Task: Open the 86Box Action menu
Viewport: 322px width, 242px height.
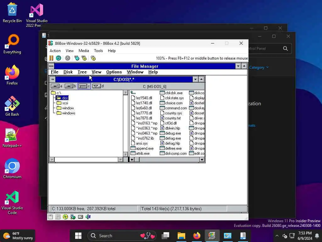Action: [x=55, y=51]
